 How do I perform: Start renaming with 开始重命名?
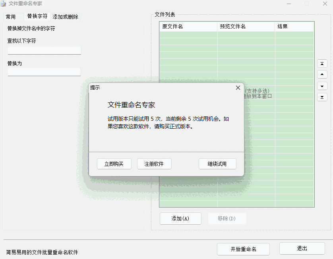pyautogui.click(x=243, y=249)
